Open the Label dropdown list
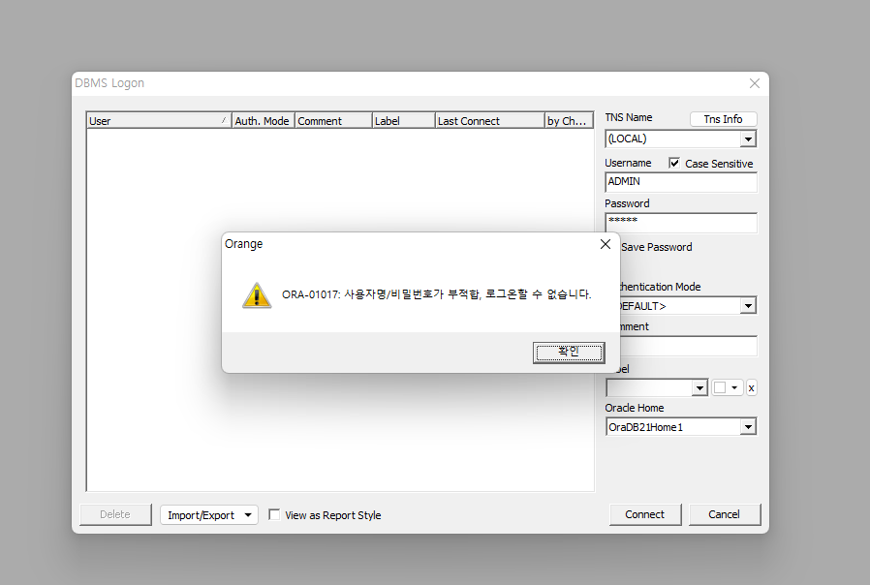Viewport: 870px width, 585px height. 699,387
